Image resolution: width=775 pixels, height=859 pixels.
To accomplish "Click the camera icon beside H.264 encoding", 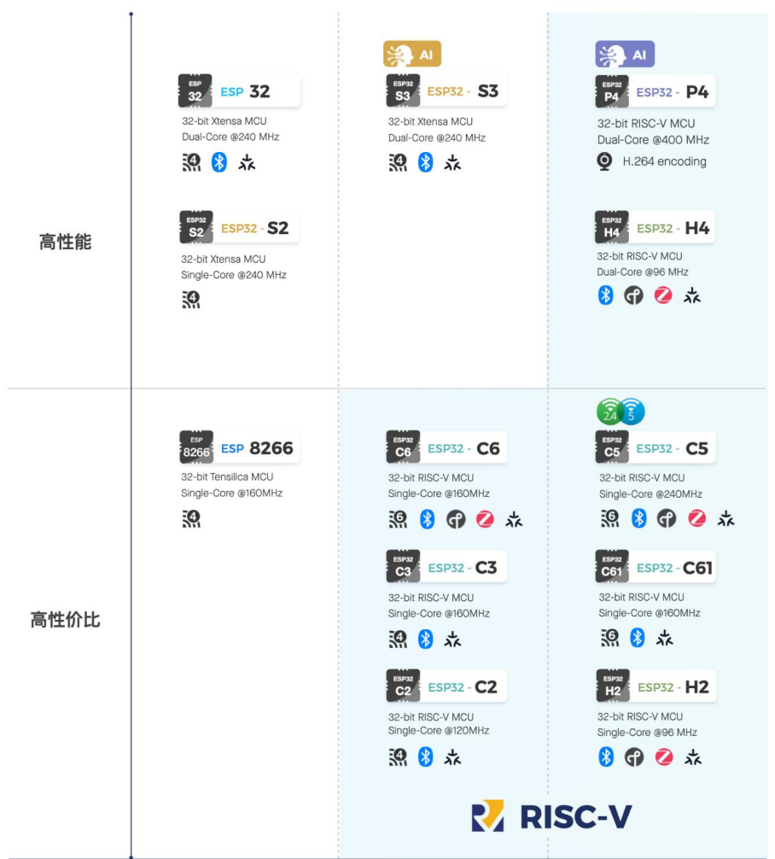I will [x=605, y=161].
